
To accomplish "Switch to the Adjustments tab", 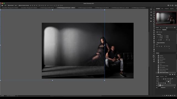I will [x=158, y=30].
